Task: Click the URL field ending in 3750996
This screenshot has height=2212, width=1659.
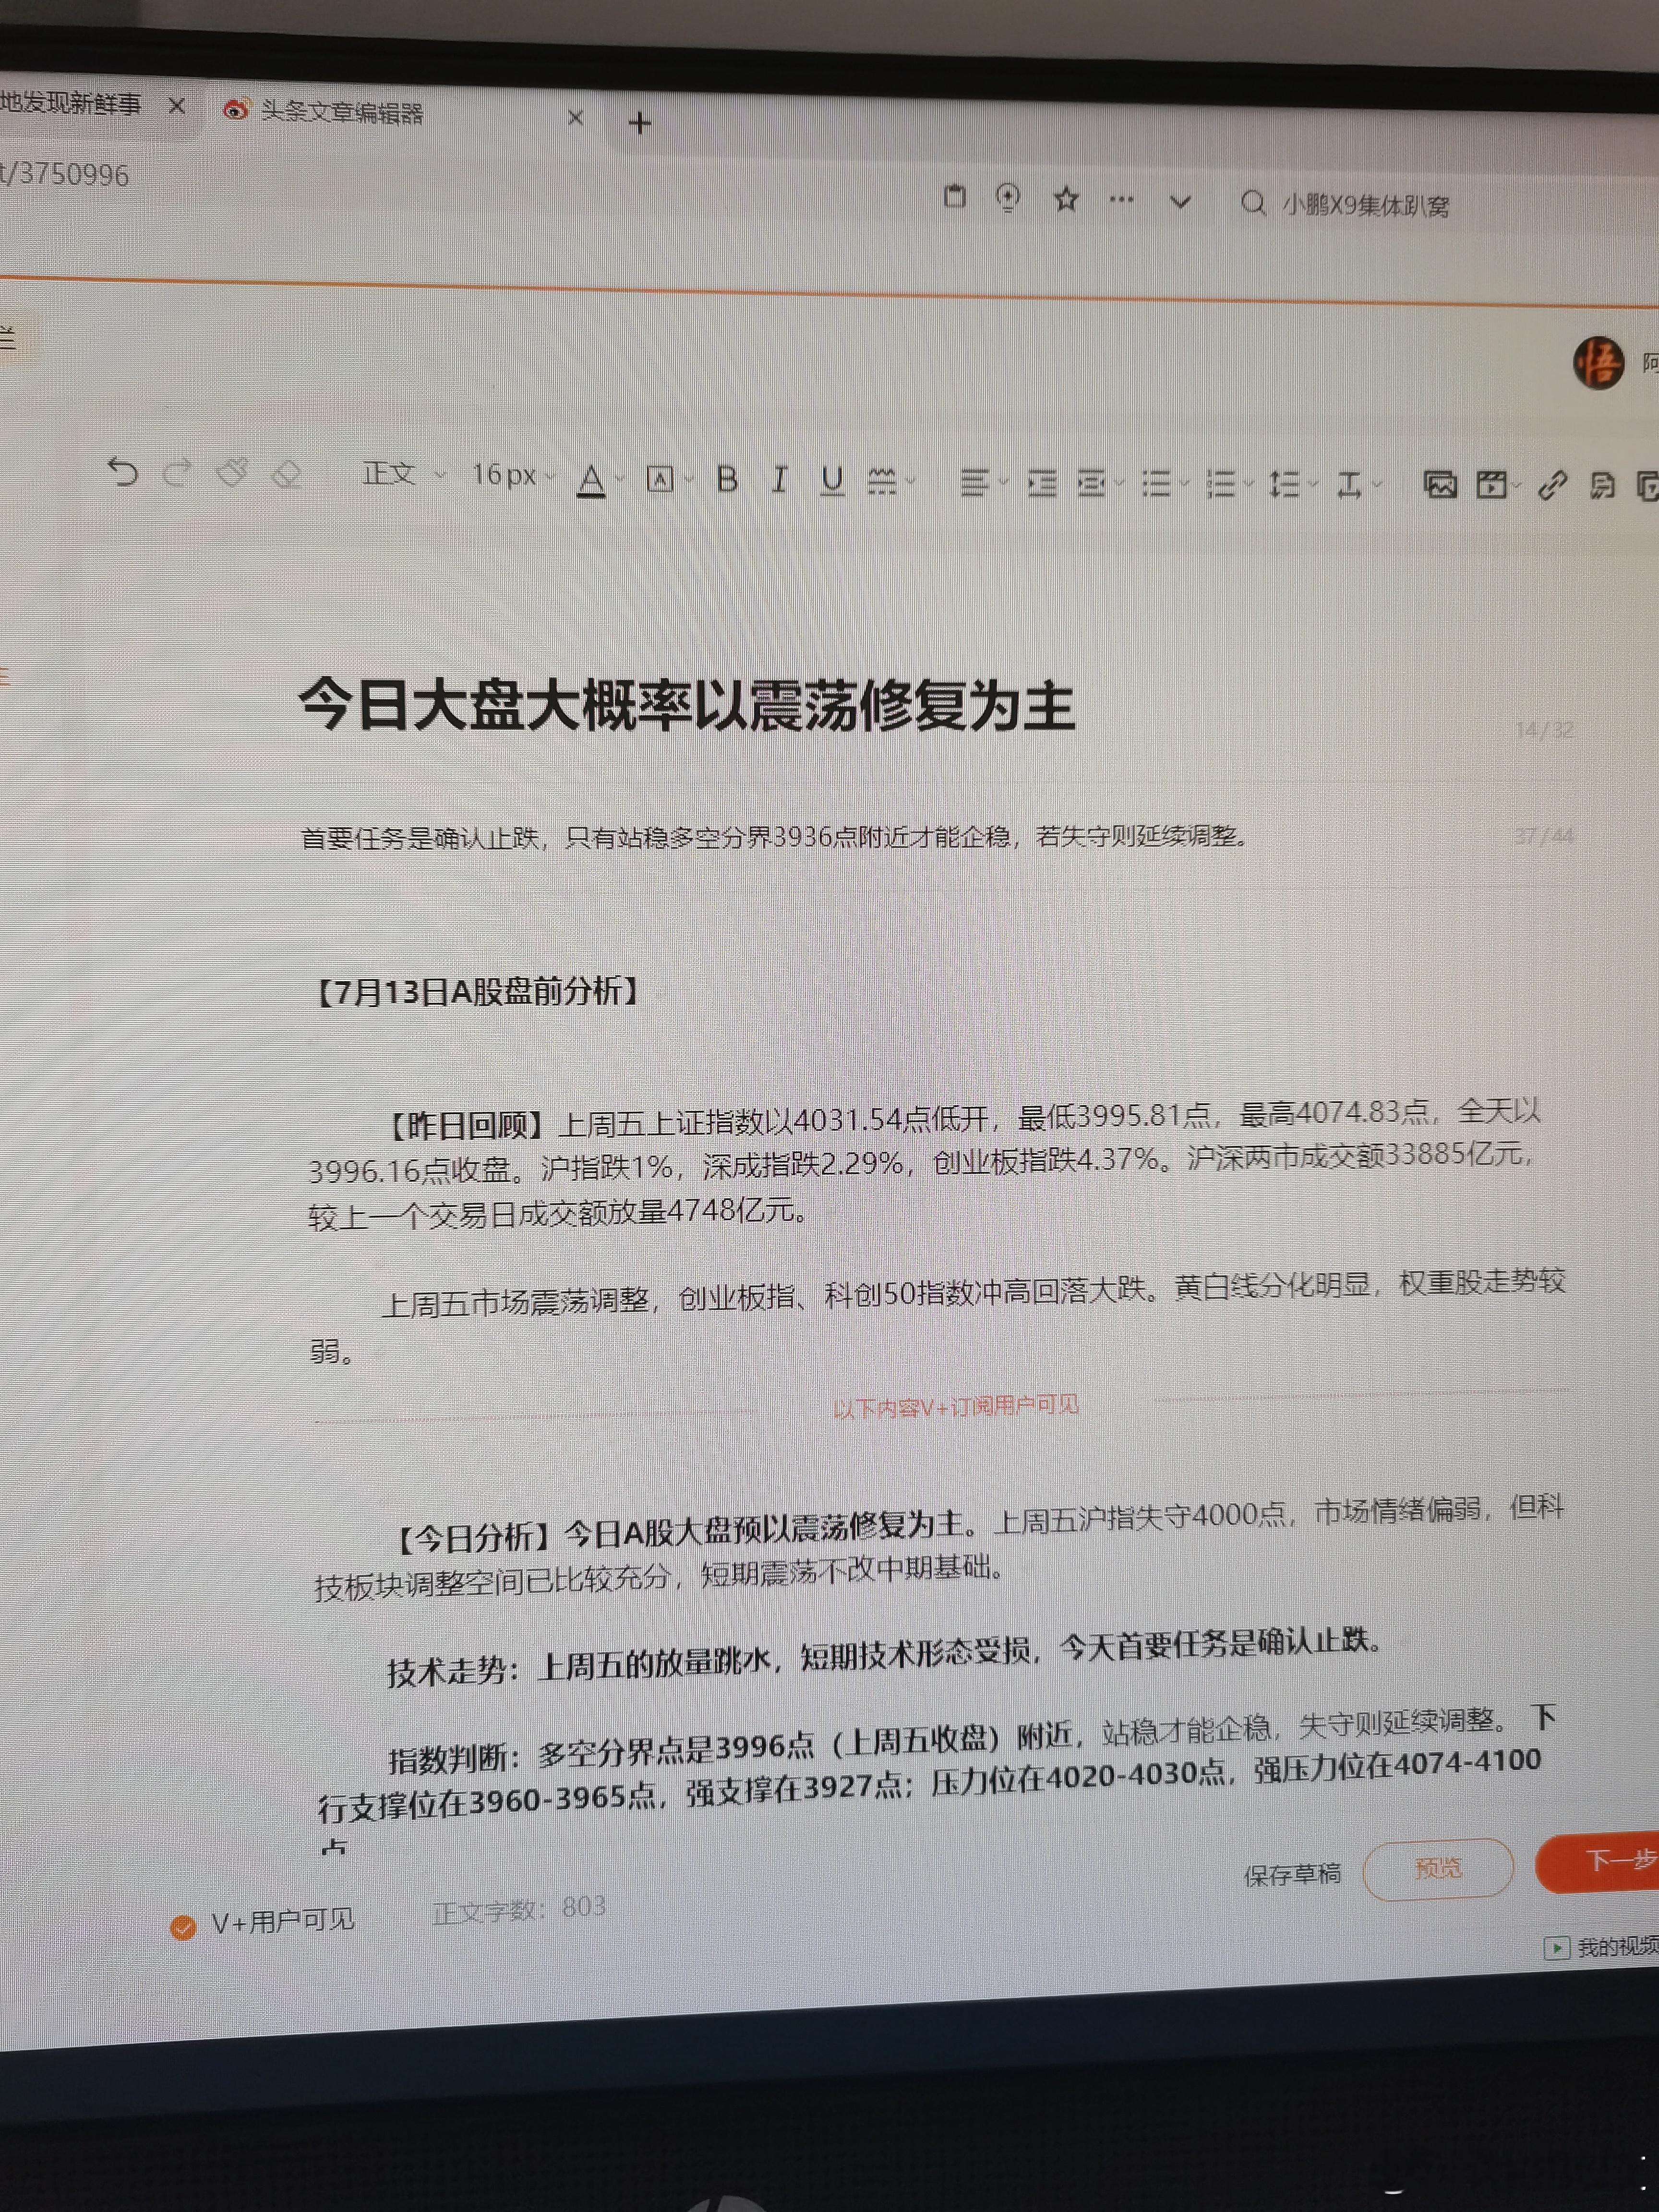Action: pos(65,174)
